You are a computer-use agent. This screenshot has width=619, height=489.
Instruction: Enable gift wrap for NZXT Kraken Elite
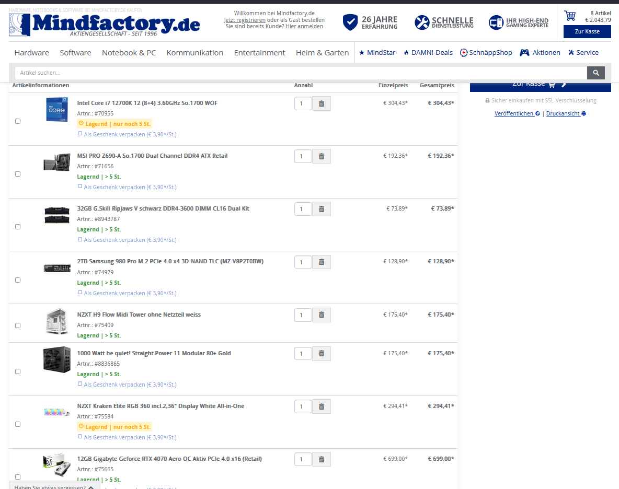[x=80, y=437]
